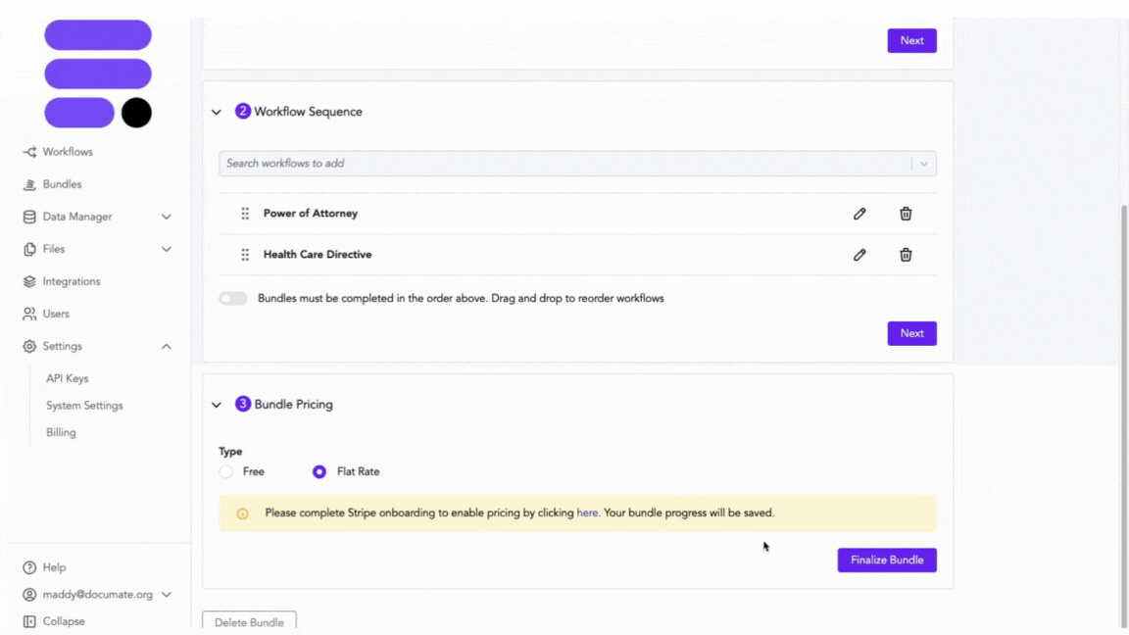Click the Health Care Directive name
The width and height of the screenshot is (1129, 635).
[x=318, y=255]
